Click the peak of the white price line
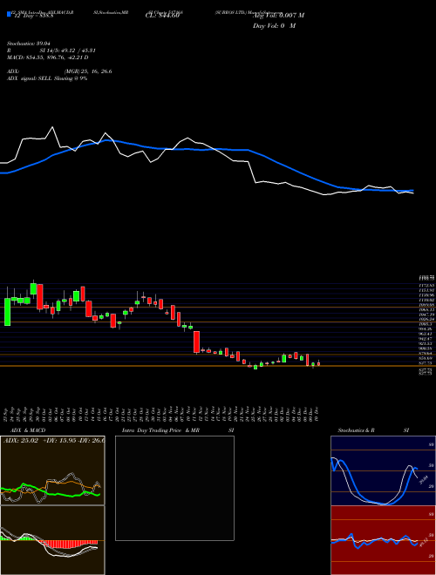 coord(52,127)
